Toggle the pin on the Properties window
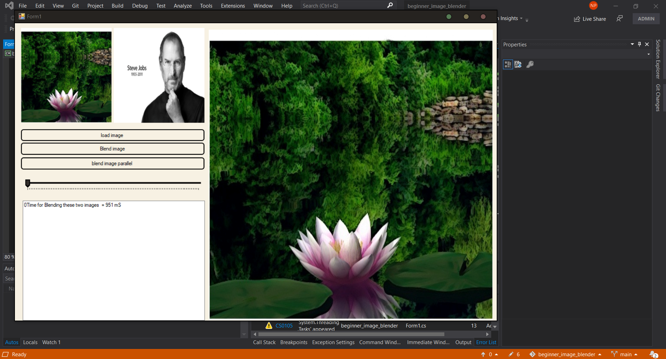 pos(639,44)
